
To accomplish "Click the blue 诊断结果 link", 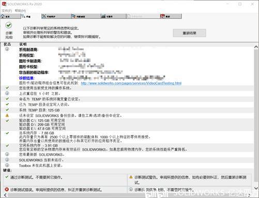I will coord(27,78).
